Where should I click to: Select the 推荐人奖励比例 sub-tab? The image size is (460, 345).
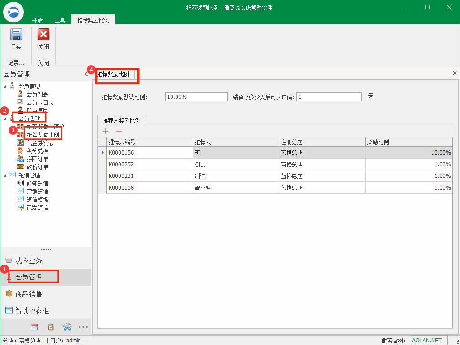pos(121,120)
